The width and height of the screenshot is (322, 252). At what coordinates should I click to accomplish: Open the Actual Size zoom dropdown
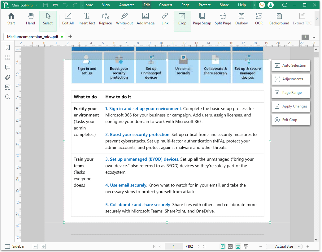coord(284,246)
